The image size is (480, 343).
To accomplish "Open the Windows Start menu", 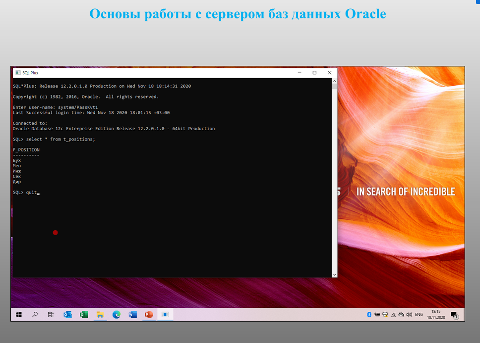I will point(19,315).
